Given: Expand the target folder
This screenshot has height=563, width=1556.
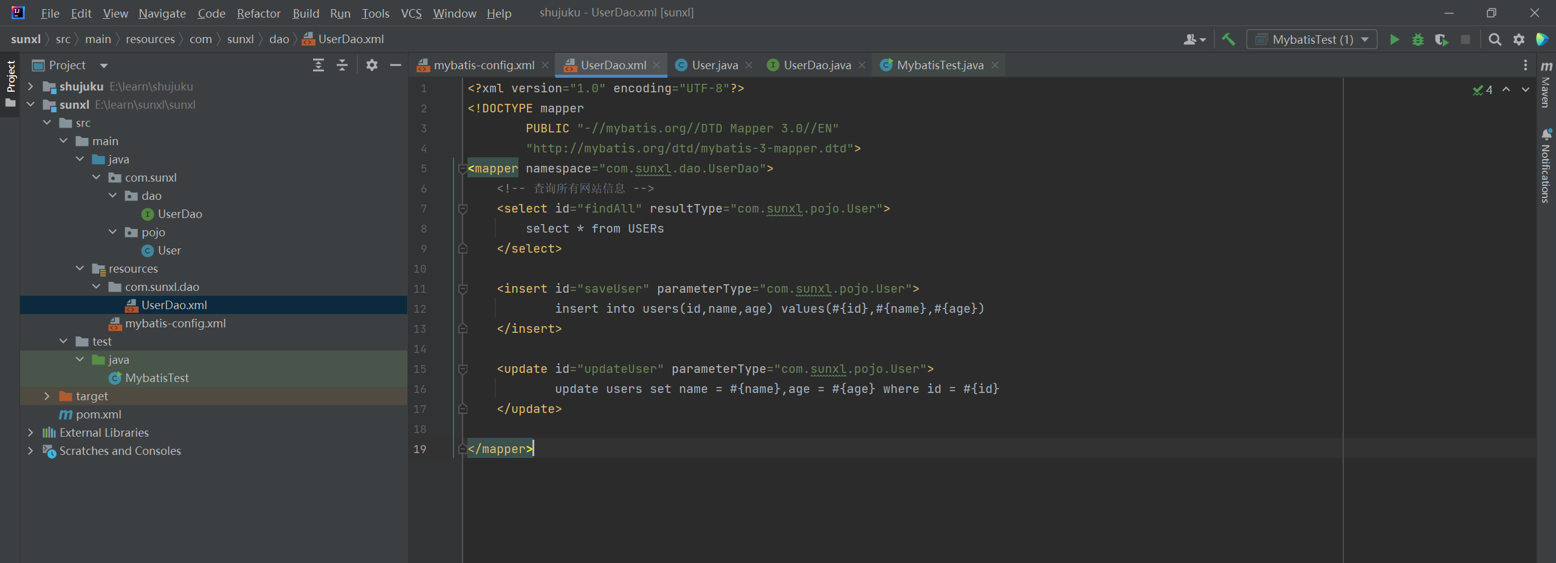Looking at the screenshot, I should [47, 396].
